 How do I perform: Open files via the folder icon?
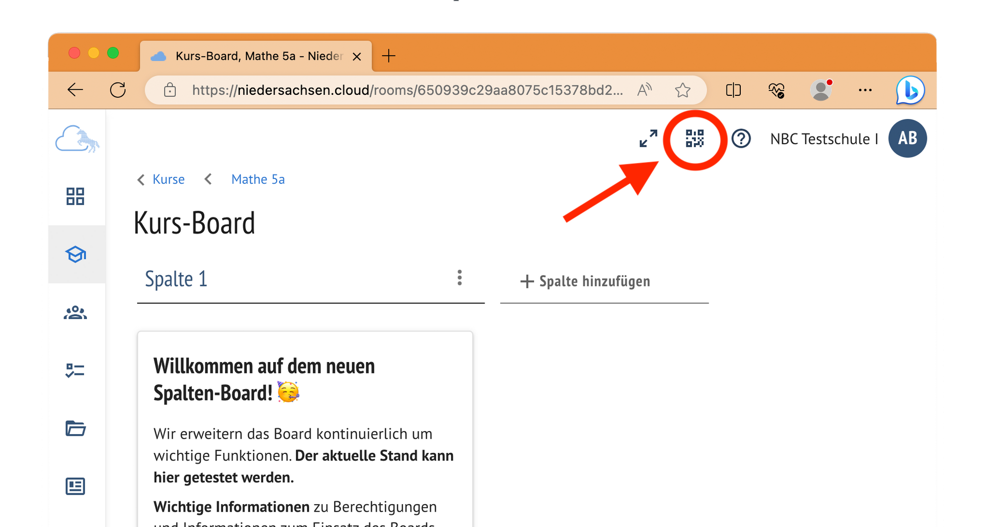click(x=76, y=428)
